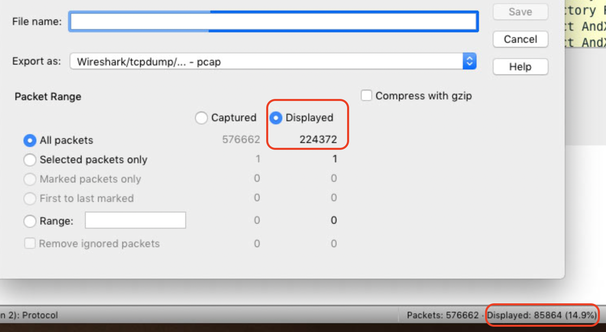Choose Selected packets only option
606x332 pixels.
click(x=30, y=160)
